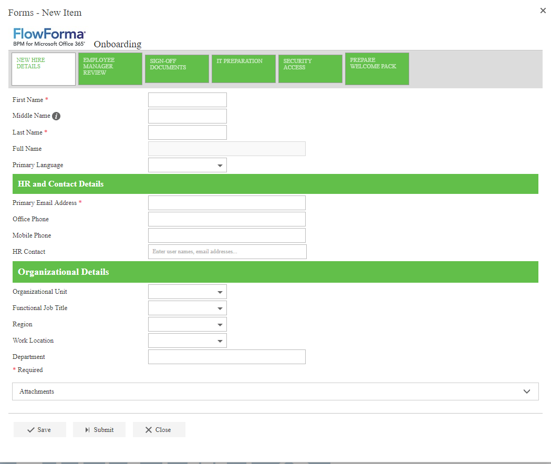Click the Onboarding form title
This screenshot has height=464, width=551.
click(x=118, y=44)
